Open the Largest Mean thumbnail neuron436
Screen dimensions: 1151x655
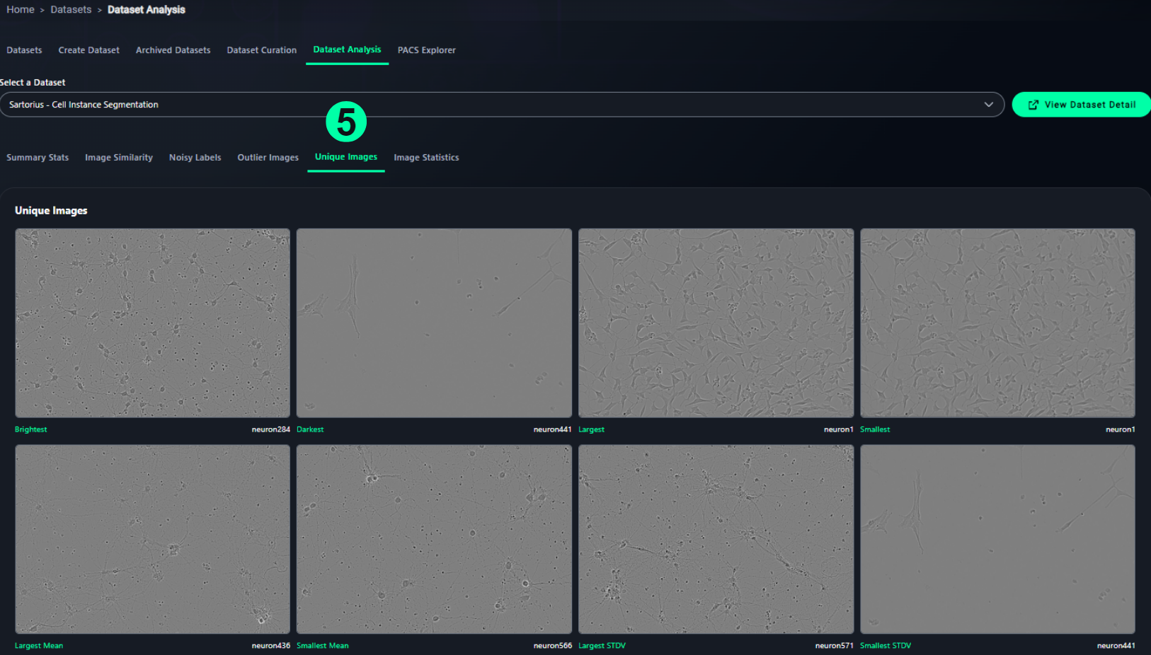152,539
